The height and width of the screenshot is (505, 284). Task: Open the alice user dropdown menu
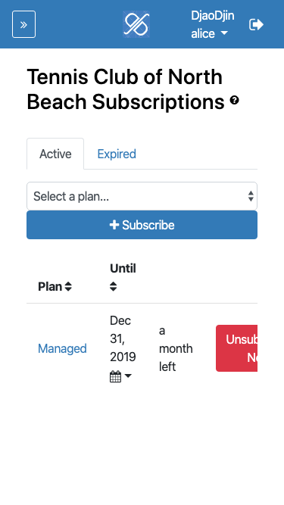click(210, 33)
